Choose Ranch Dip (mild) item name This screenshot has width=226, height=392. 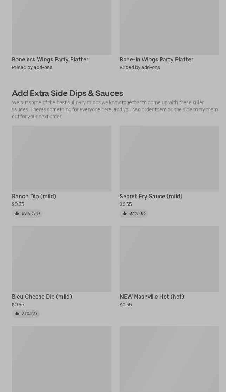pos(34,196)
